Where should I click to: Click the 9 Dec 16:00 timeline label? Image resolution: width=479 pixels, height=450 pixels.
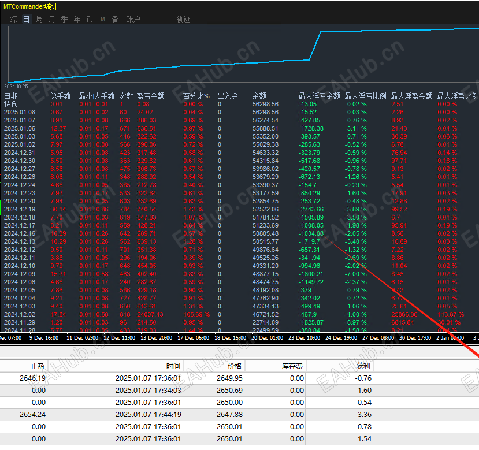pos(44,338)
